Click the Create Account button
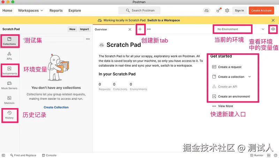The image size is (279, 158). (x=261, y=10)
